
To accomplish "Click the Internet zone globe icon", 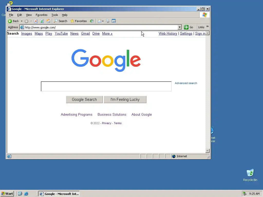I will click(x=174, y=156).
